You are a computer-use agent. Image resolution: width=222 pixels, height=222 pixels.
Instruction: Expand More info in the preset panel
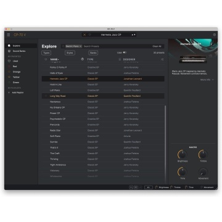pyautogui.click(x=207, y=80)
